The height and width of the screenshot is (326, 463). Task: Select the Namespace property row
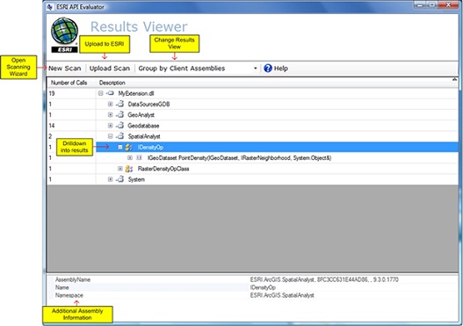(252, 295)
